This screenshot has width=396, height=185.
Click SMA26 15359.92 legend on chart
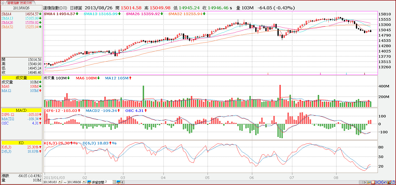tap(145, 14)
